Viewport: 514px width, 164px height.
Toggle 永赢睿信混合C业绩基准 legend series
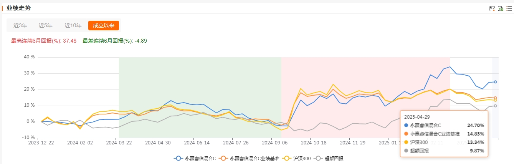click(x=251, y=158)
